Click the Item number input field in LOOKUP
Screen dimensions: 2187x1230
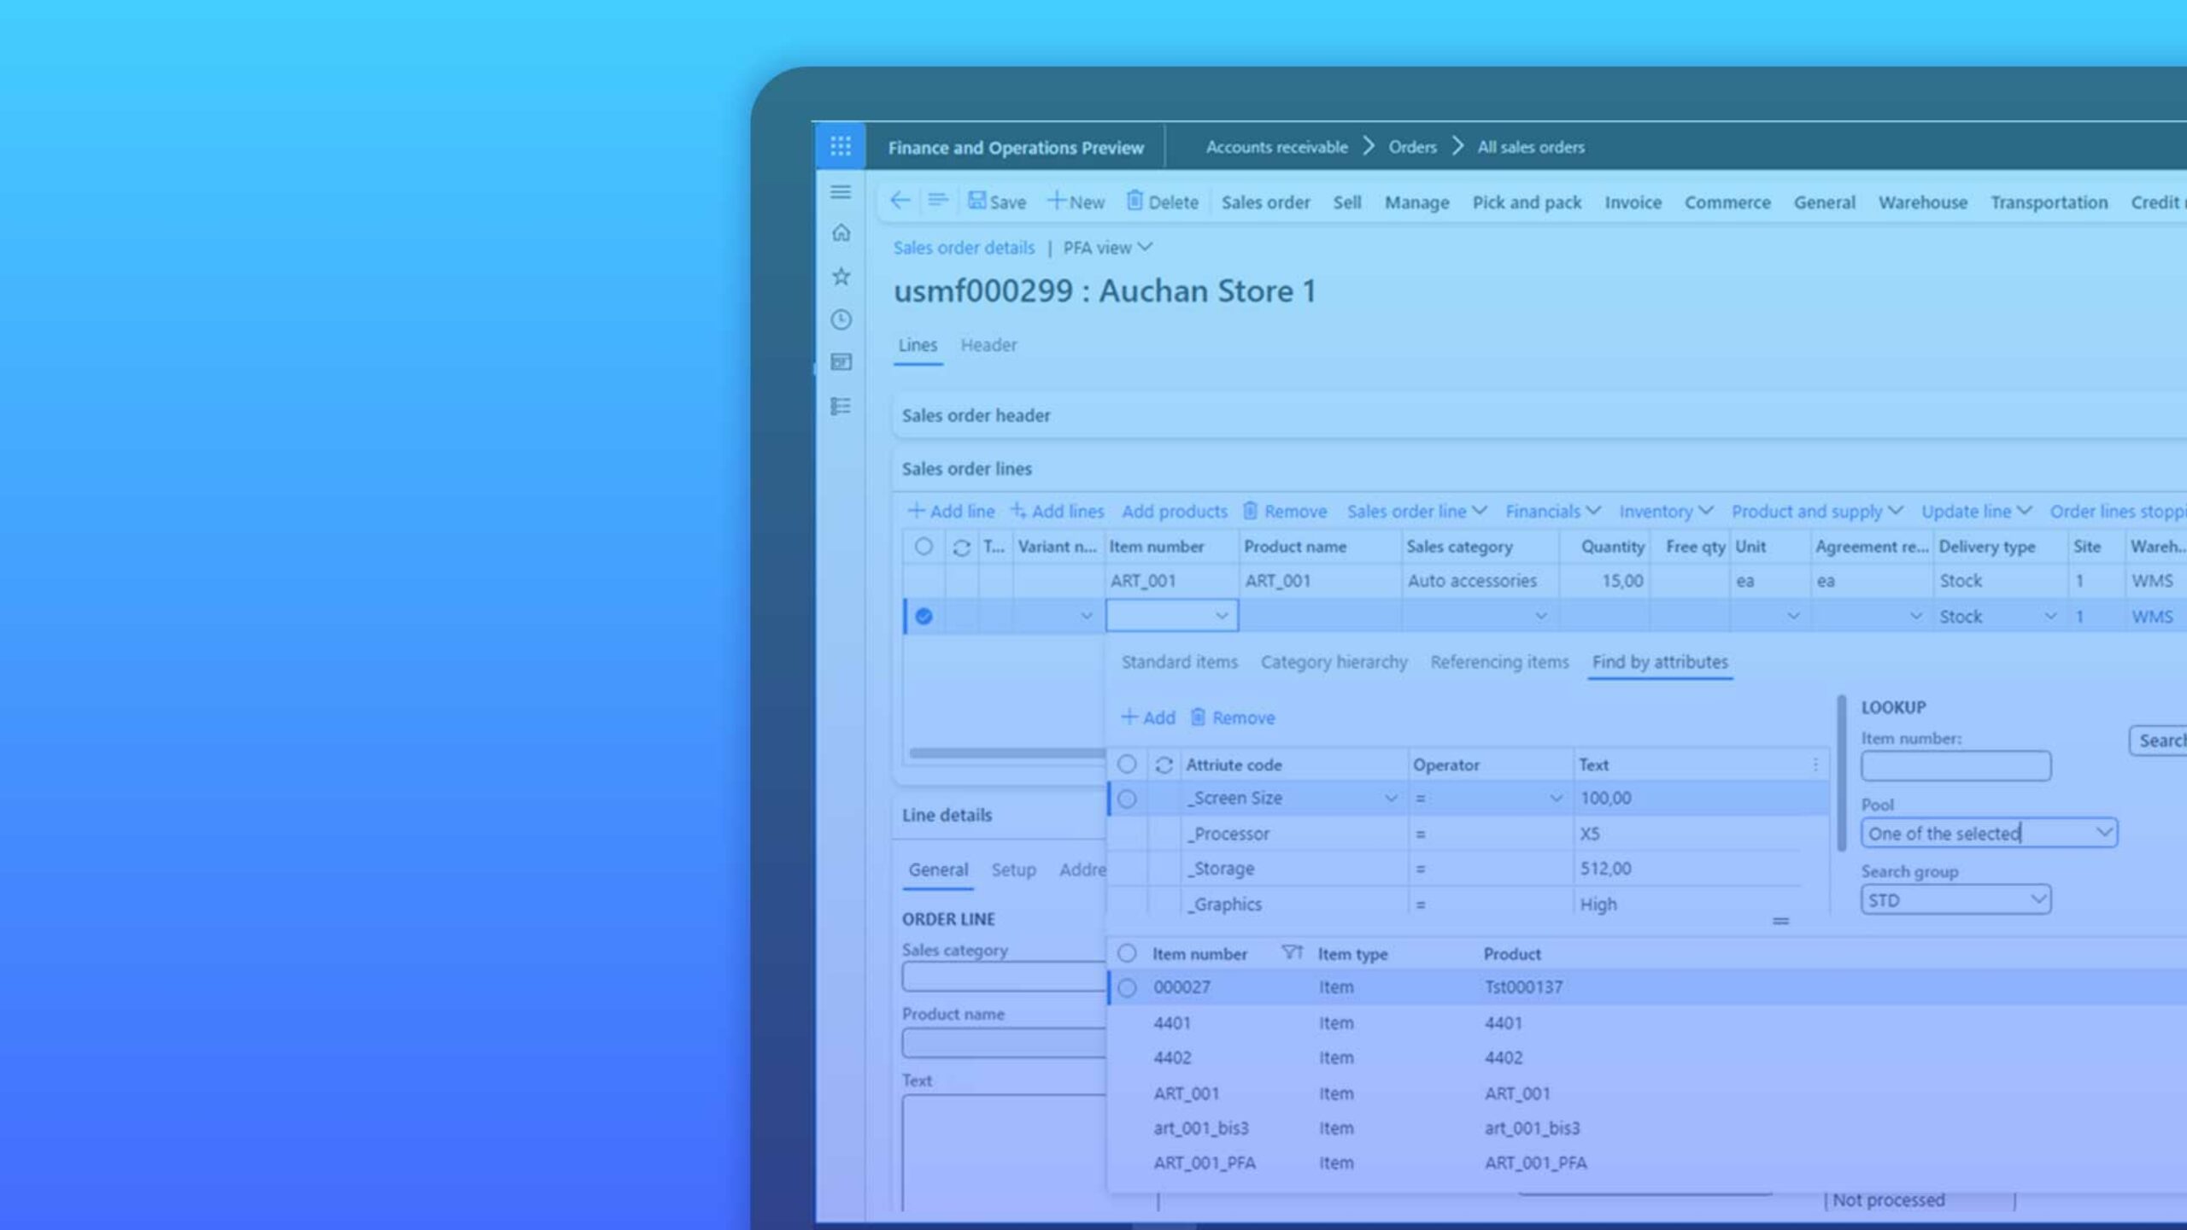(1955, 766)
